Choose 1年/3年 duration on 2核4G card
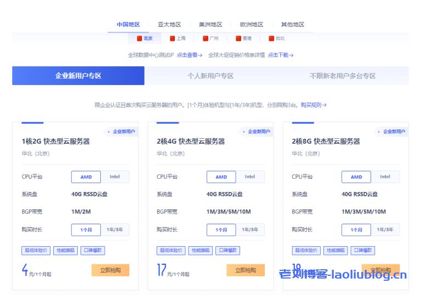Screen dimensions: 421x295 pyautogui.click(x=250, y=230)
